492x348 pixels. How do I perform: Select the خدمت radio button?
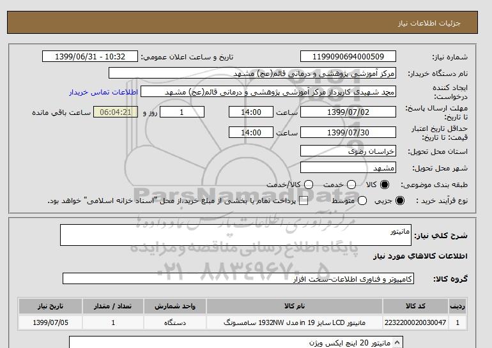coord(351,185)
